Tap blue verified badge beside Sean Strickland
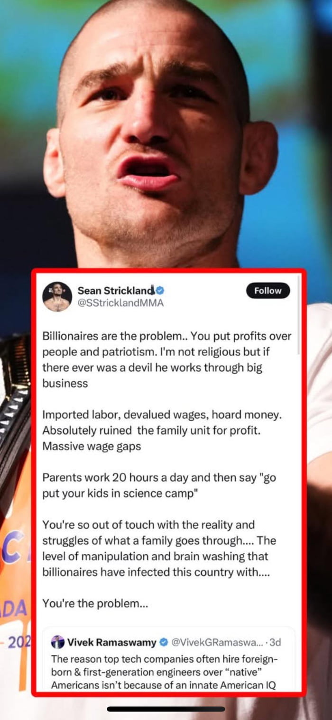 [x=160, y=290]
